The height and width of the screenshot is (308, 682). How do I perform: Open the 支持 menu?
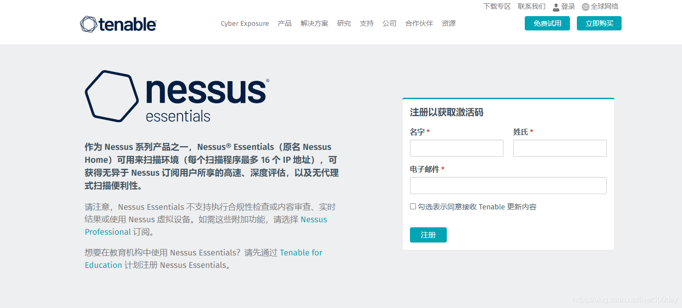tap(367, 24)
